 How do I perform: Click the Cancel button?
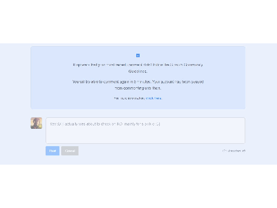[x=70, y=151]
